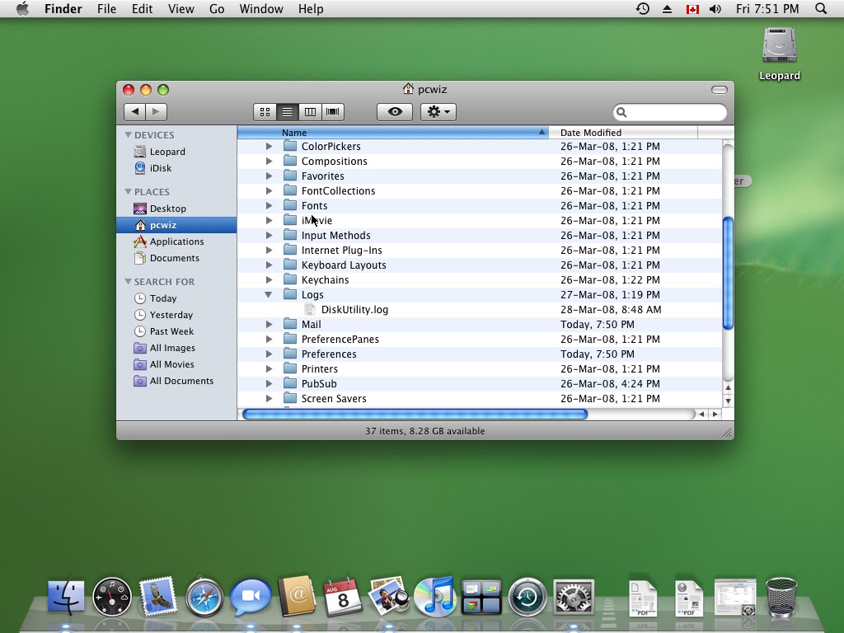This screenshot has width=844, height=633.
Task: Click the volume icon in menu bar
Action: pos(715,8)
